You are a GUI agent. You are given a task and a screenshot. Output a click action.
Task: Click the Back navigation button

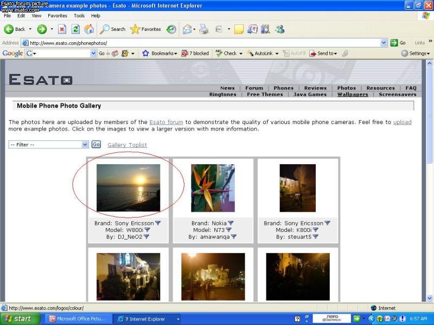click(15, 29)
